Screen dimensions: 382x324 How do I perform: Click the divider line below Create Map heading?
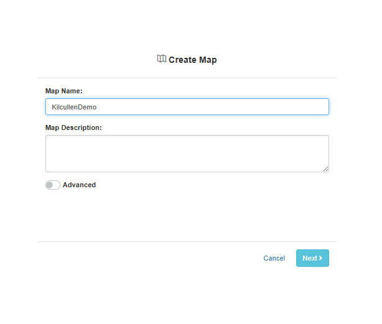click(187, 78)
